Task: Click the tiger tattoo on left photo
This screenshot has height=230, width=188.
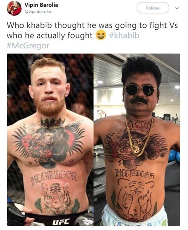Action: [57, 198]
